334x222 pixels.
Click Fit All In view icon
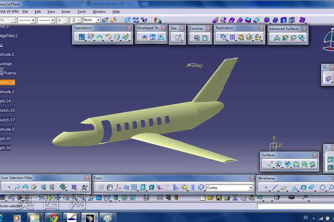(50, 198)
